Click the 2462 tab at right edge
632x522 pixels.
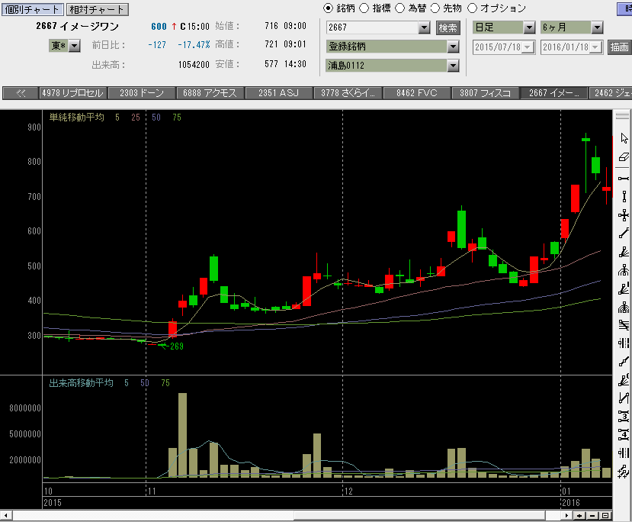click(x=610, y=93)
